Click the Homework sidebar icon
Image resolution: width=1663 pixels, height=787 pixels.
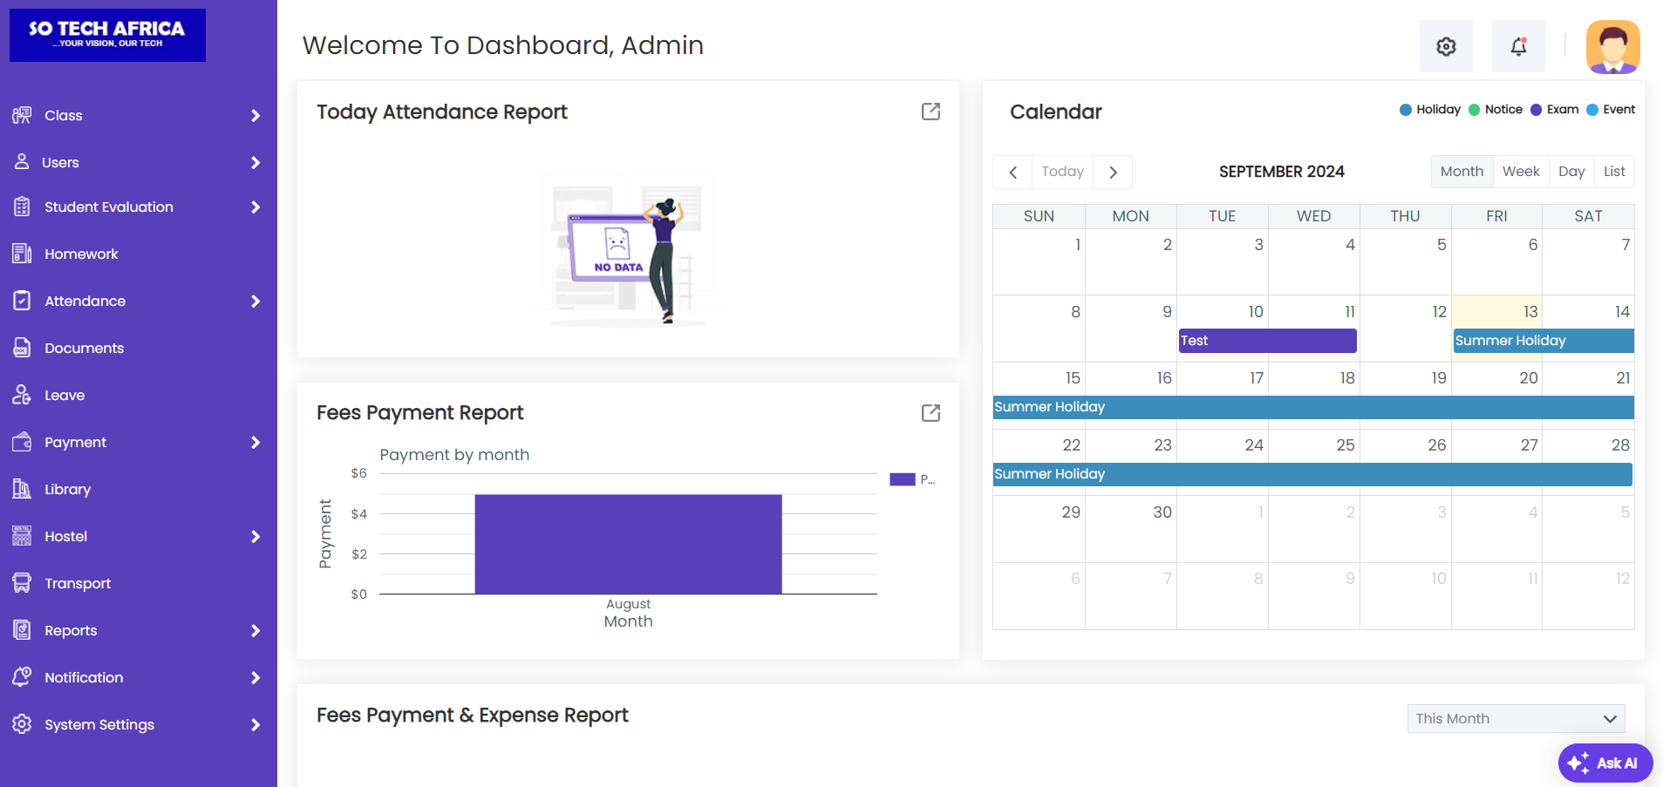(22, 254)
